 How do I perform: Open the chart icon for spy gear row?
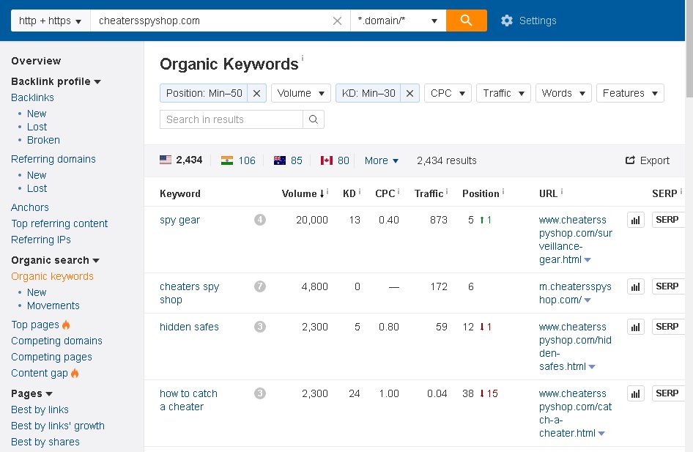[636, 220]
